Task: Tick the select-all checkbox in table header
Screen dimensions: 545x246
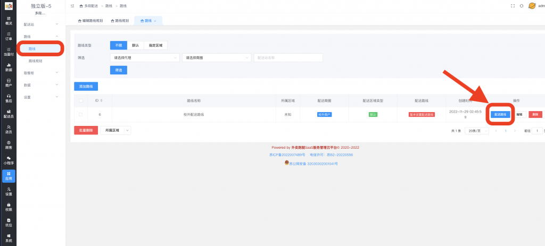Action: pyautogui.click(x=81, y=100)
